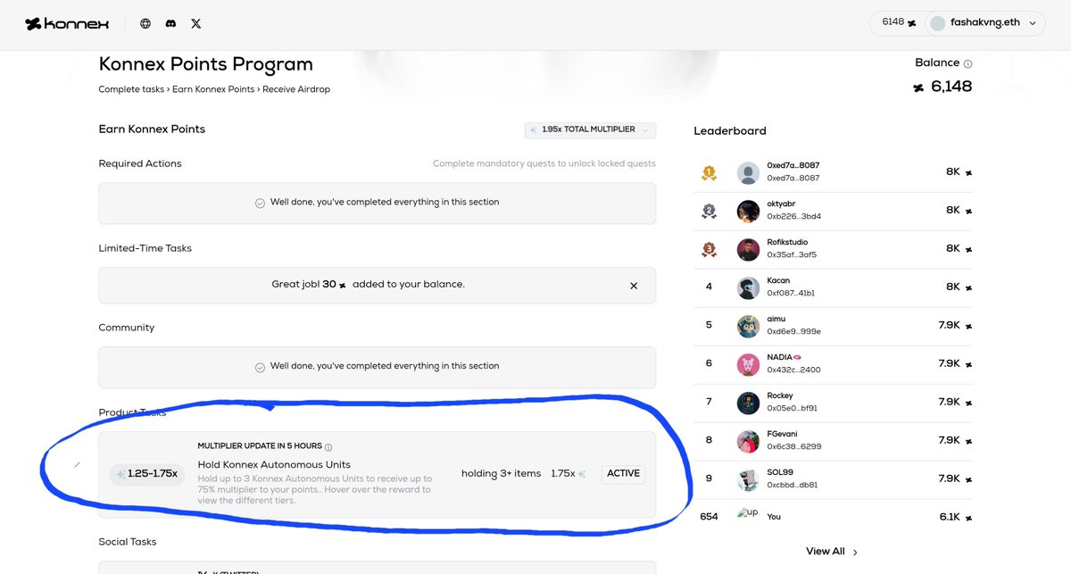
Task: Click 'Social Tasks' section heading
Action: (x=129, y=542)
